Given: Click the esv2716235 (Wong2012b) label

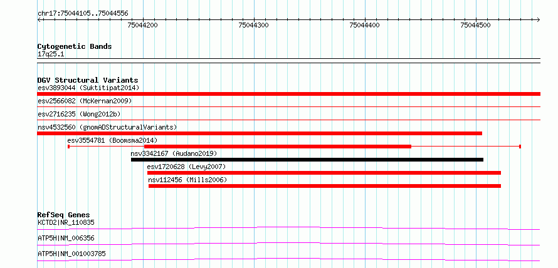Looking at the screenshot, I should click(x=79, y=114).
